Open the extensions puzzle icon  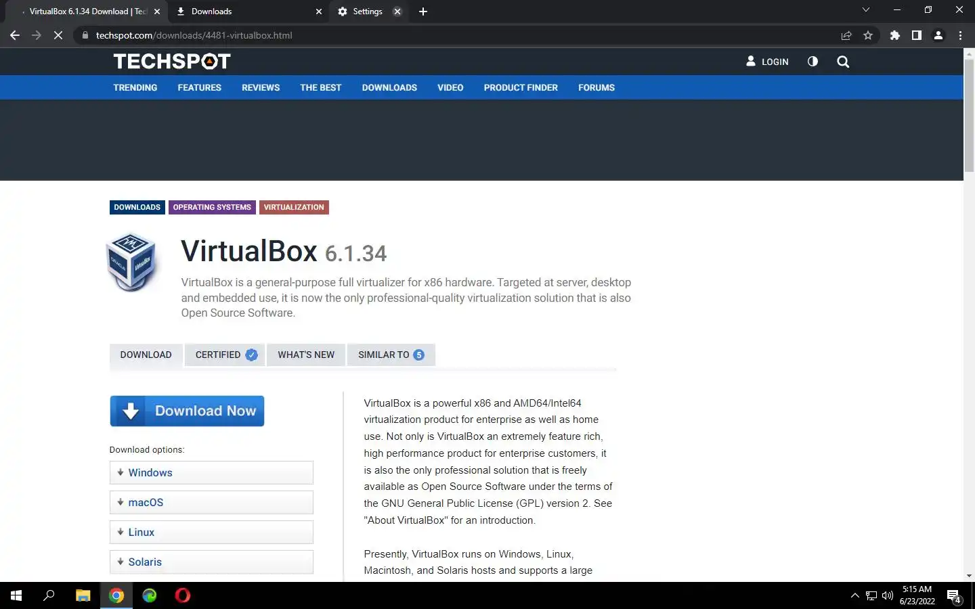coord(895,35)
